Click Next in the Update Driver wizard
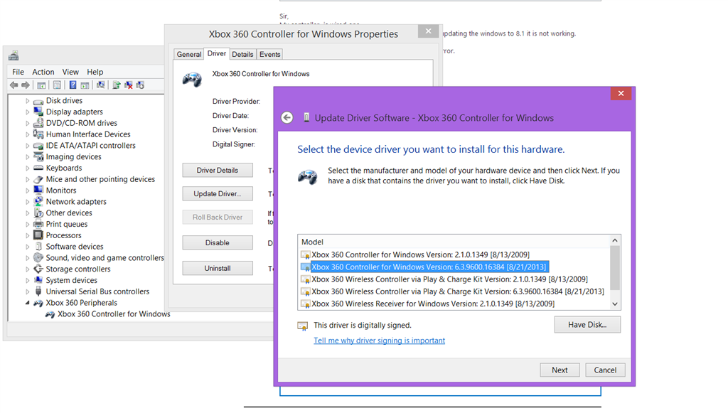This screenshot has height=413, width=728. pos(560,370)
